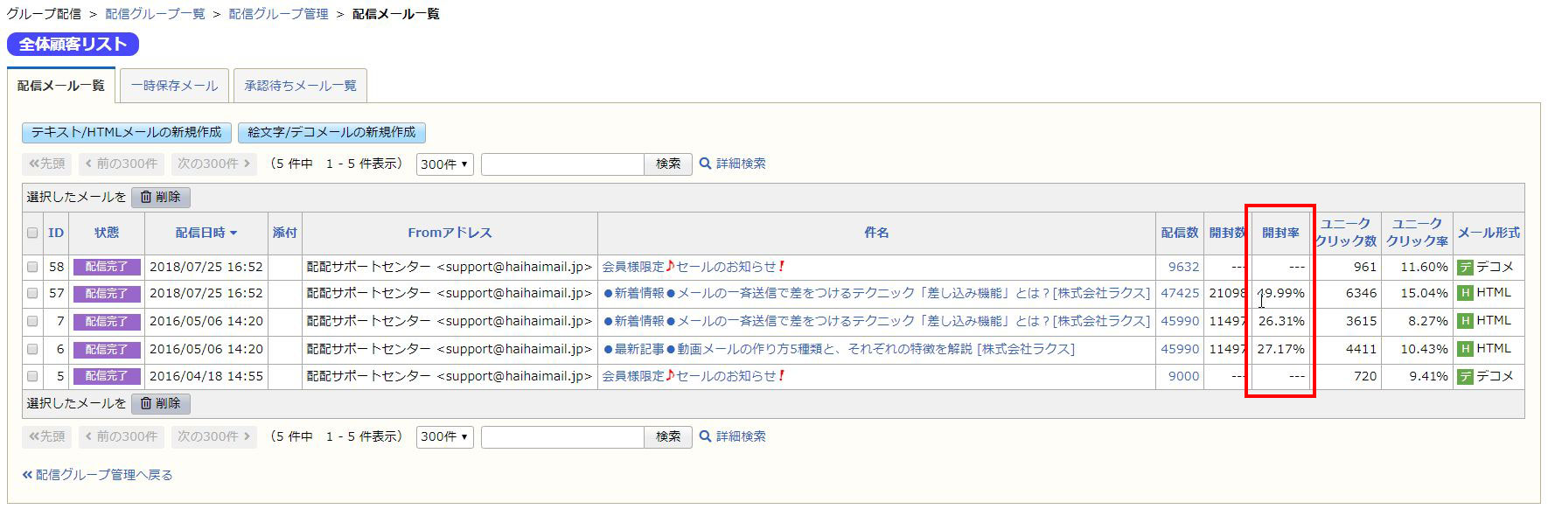This screenshot has height=509, width=1548.
Task: Click デコメ format icon in row ID 58
Action: coord(1466,268)
